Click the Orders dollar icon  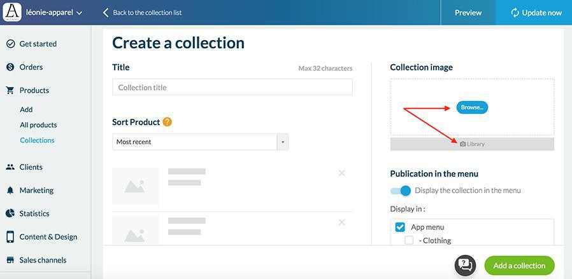(10, 67)
